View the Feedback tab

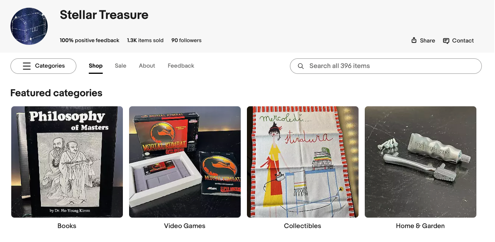[x=181, y=66]
